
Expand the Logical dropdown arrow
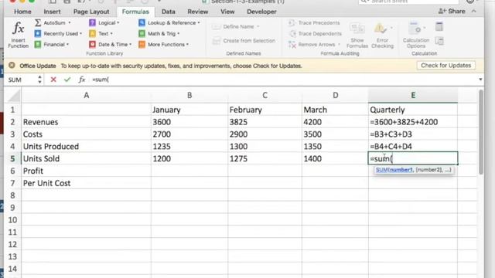click(118, 23)
